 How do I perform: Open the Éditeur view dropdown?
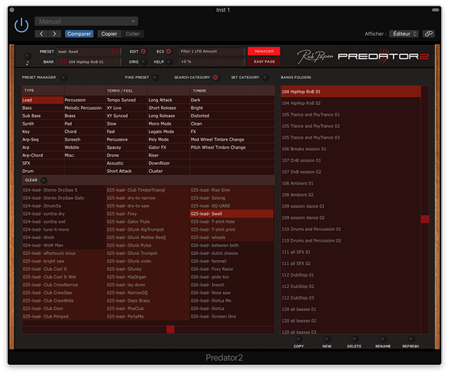[403, 34]
